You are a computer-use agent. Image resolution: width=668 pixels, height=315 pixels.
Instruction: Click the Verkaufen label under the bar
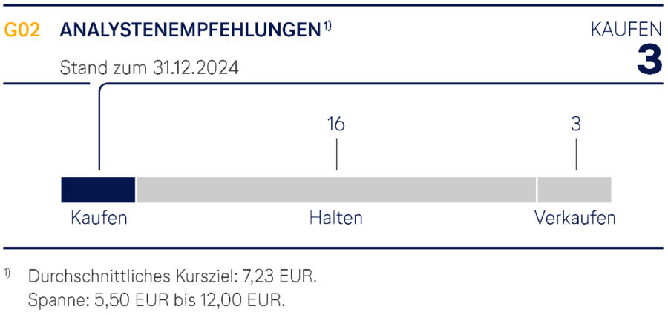574,219
